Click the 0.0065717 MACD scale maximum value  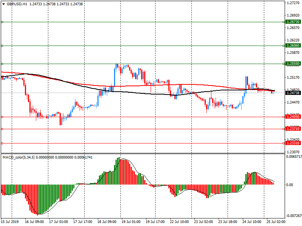pyautogui.click(x=294, y=157)
